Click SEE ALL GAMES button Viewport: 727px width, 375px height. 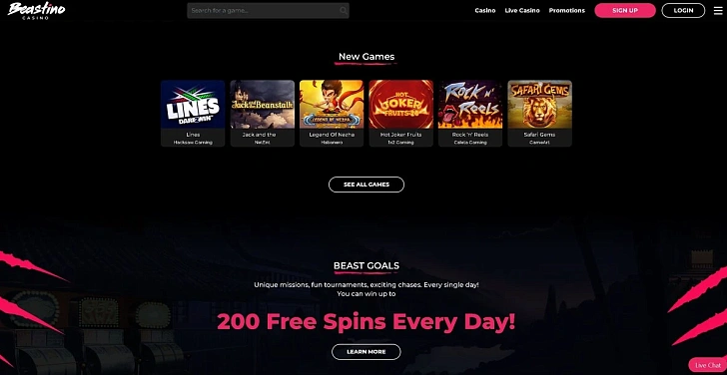click(x=366, y=185)
